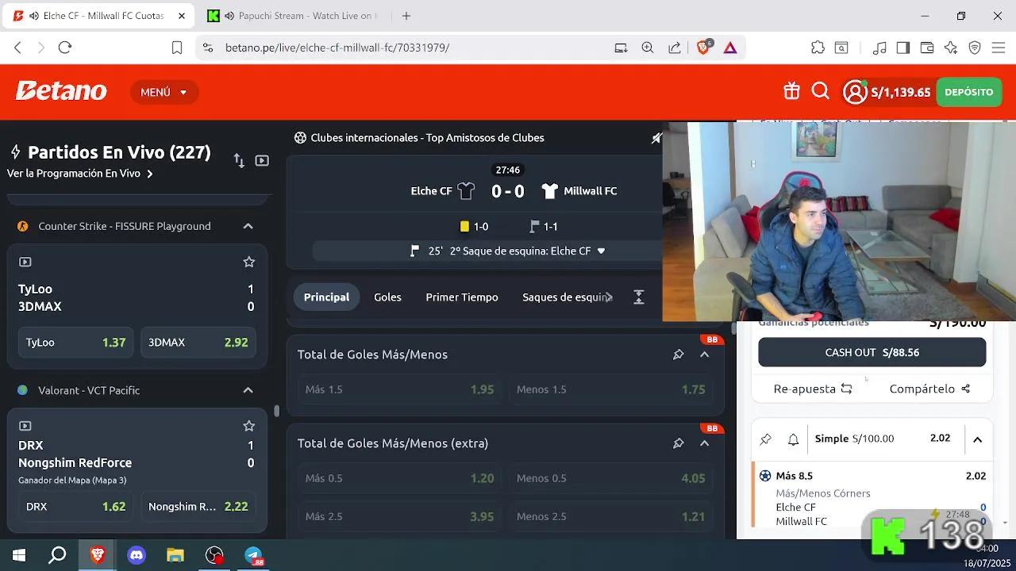1016x571 pixels.
Task: Reload the Betano page
Action: [x=65, y=48]
